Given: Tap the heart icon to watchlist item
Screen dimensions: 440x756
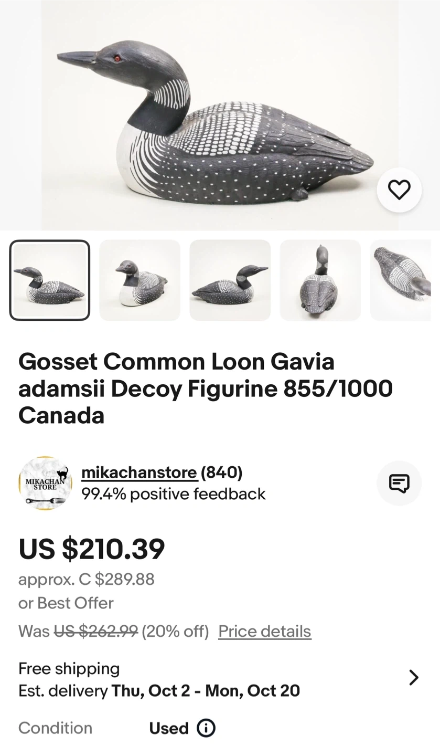Looking at the screenshot, I should (x=399, y=190).
